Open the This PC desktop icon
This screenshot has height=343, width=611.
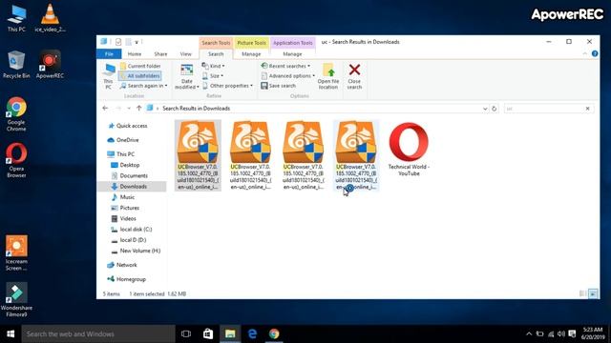pos(16,18)
